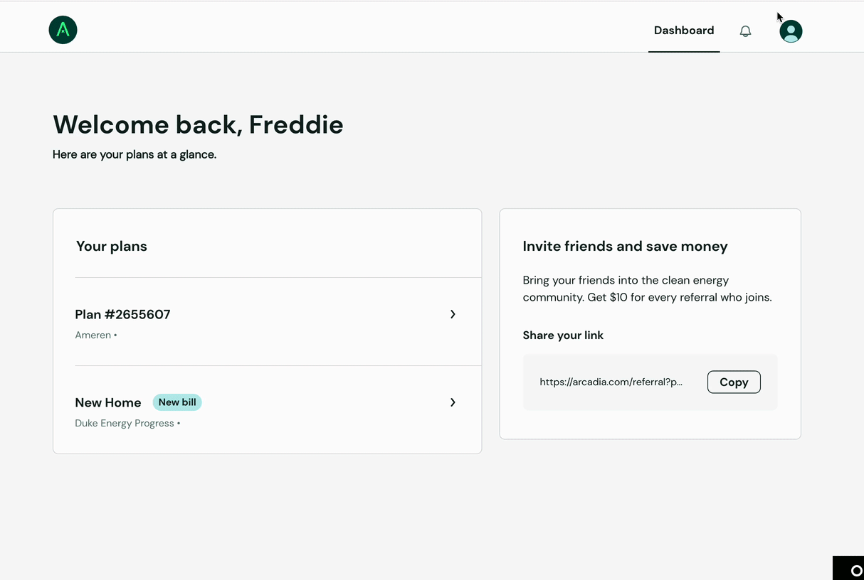The width and height of the screenshot is (864, 580).
Task: Select the arcadia.com referral link text
Action: pyautogui.click(x=611, y=382)
